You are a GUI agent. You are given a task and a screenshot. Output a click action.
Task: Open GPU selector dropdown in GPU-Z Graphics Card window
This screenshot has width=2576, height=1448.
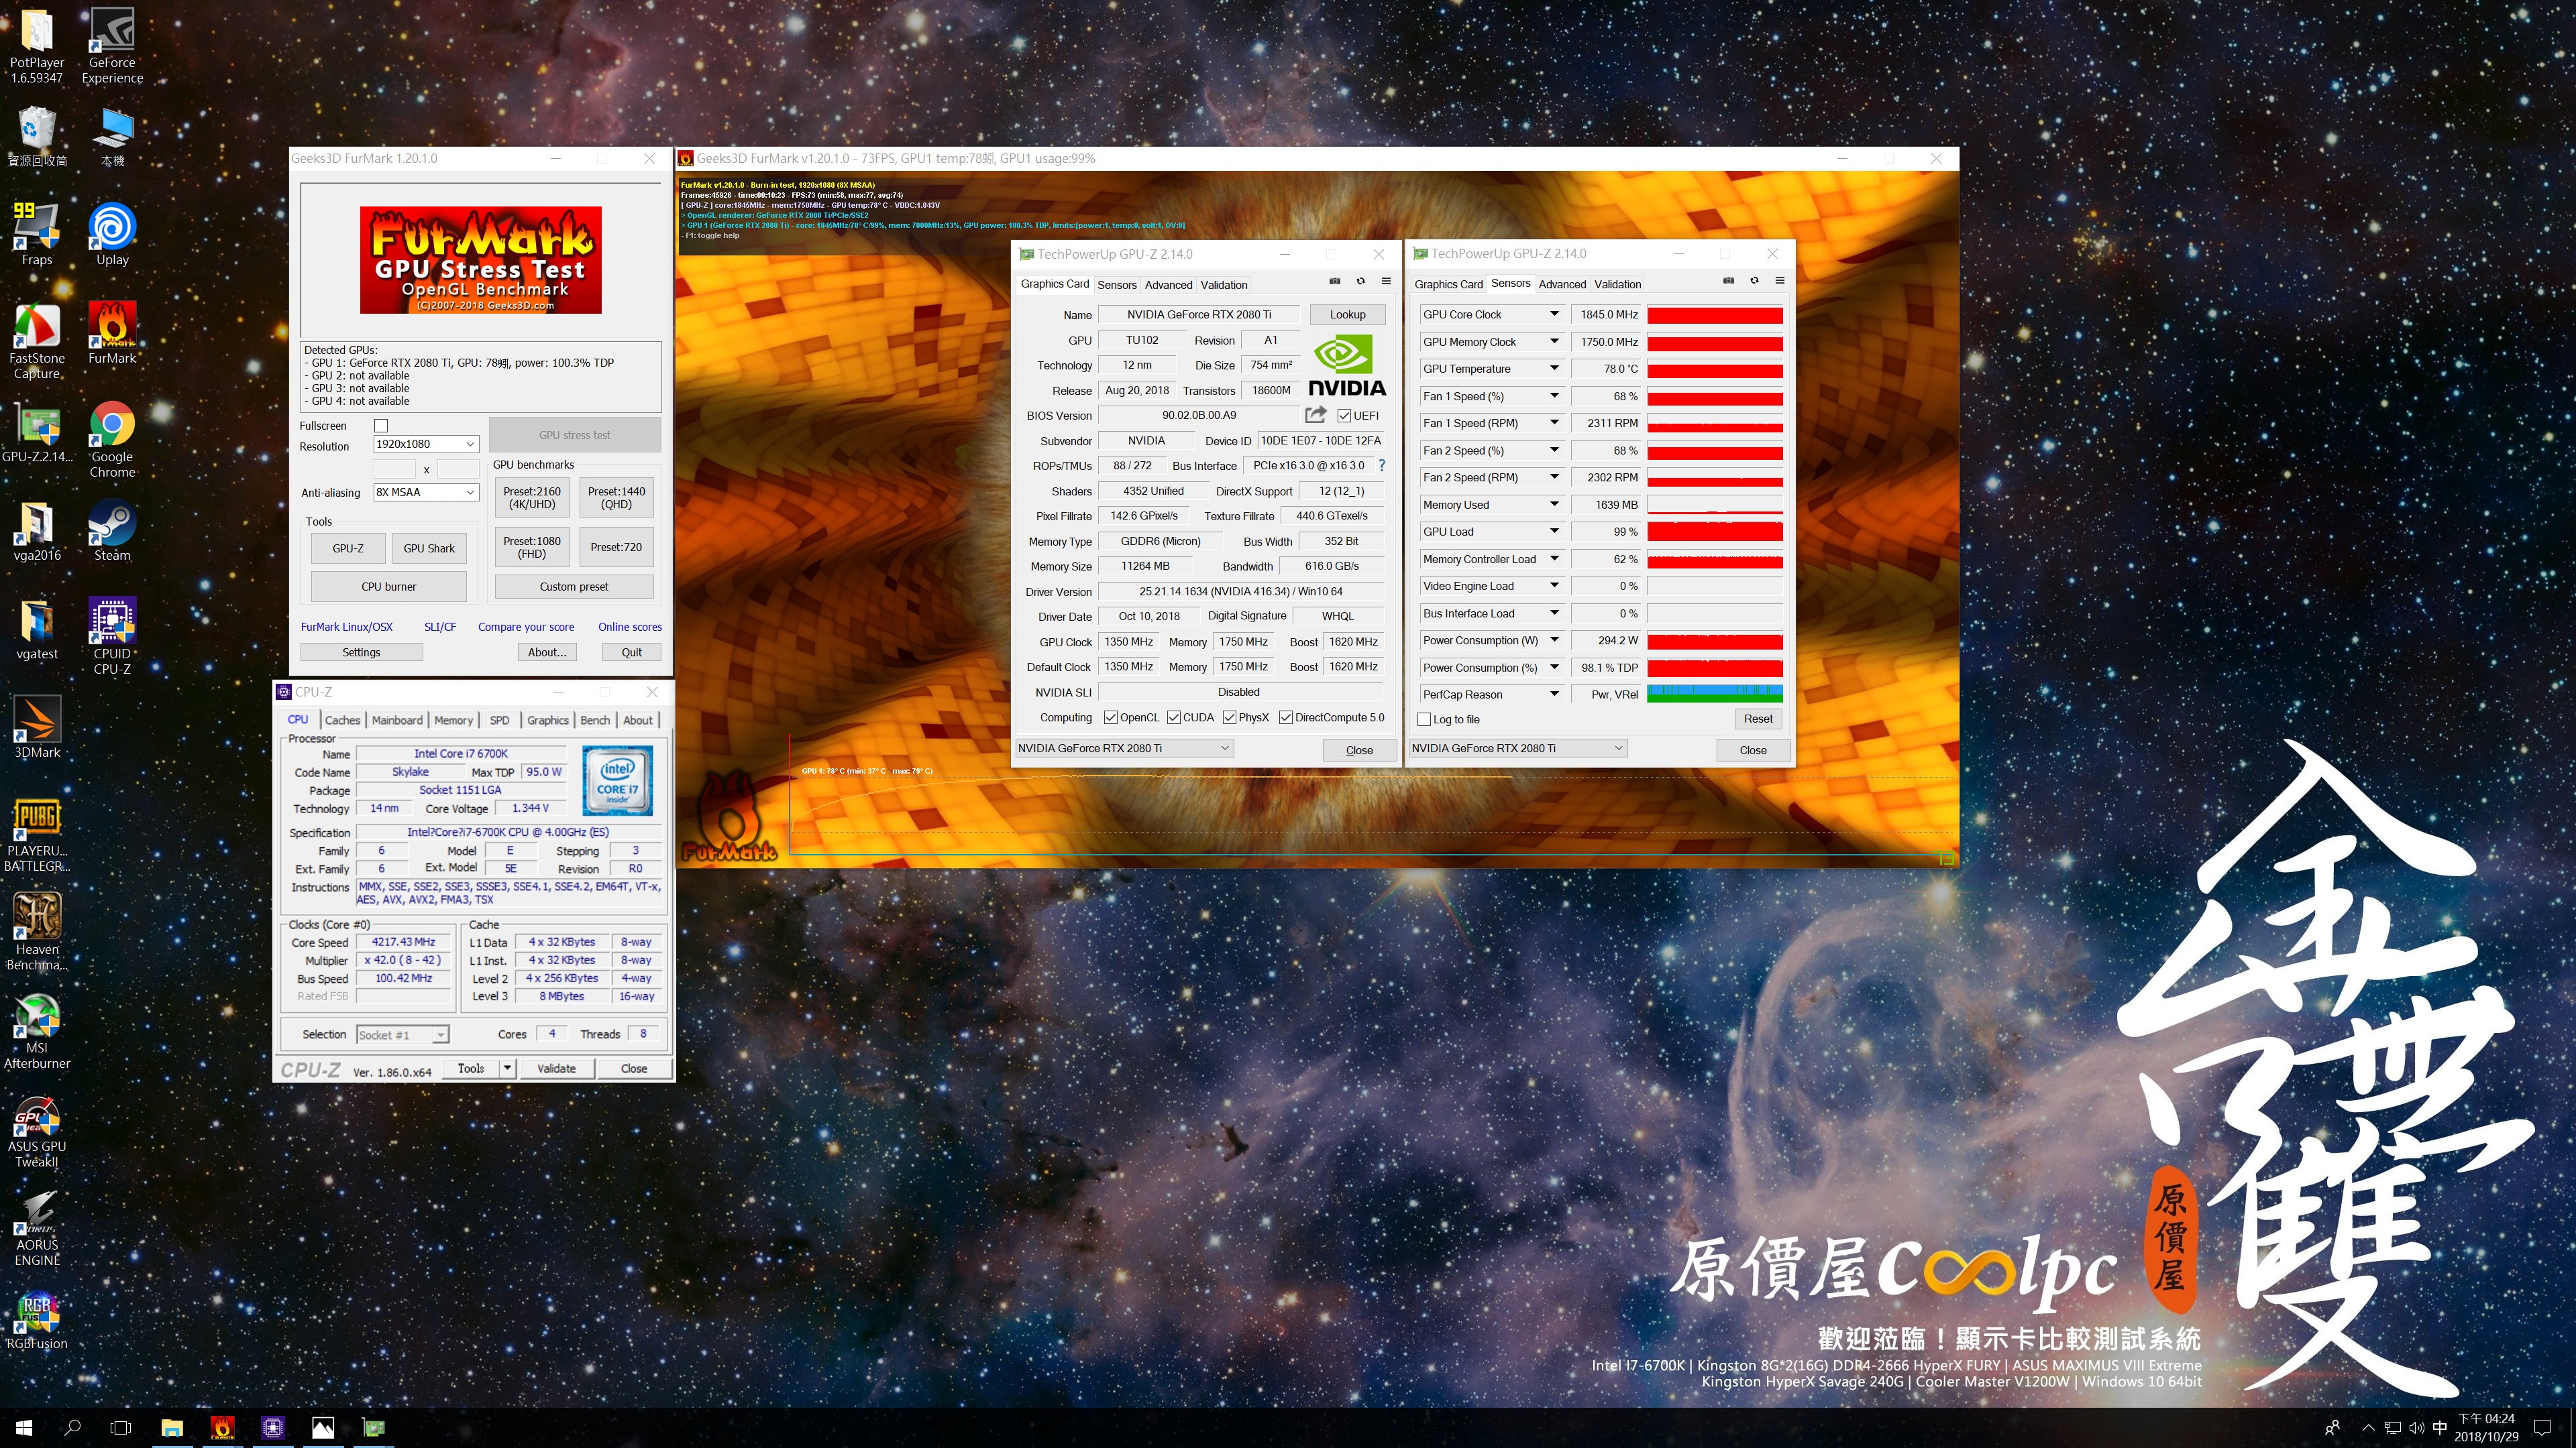click(x=1124, y=749)
